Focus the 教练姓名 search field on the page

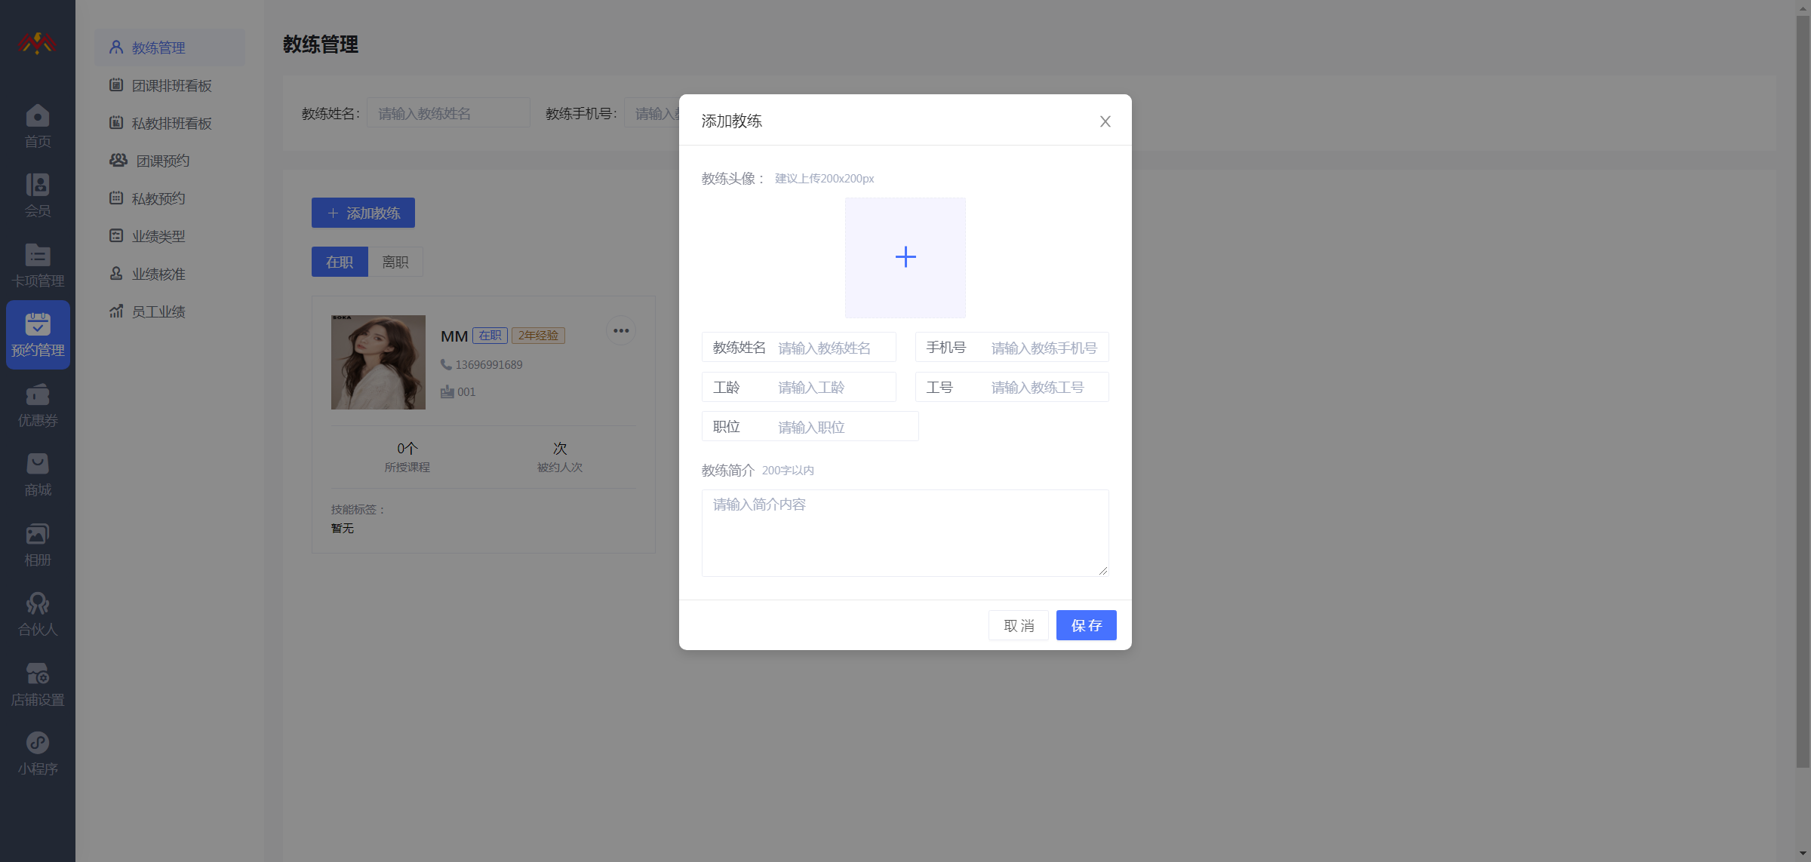point(448,113)
